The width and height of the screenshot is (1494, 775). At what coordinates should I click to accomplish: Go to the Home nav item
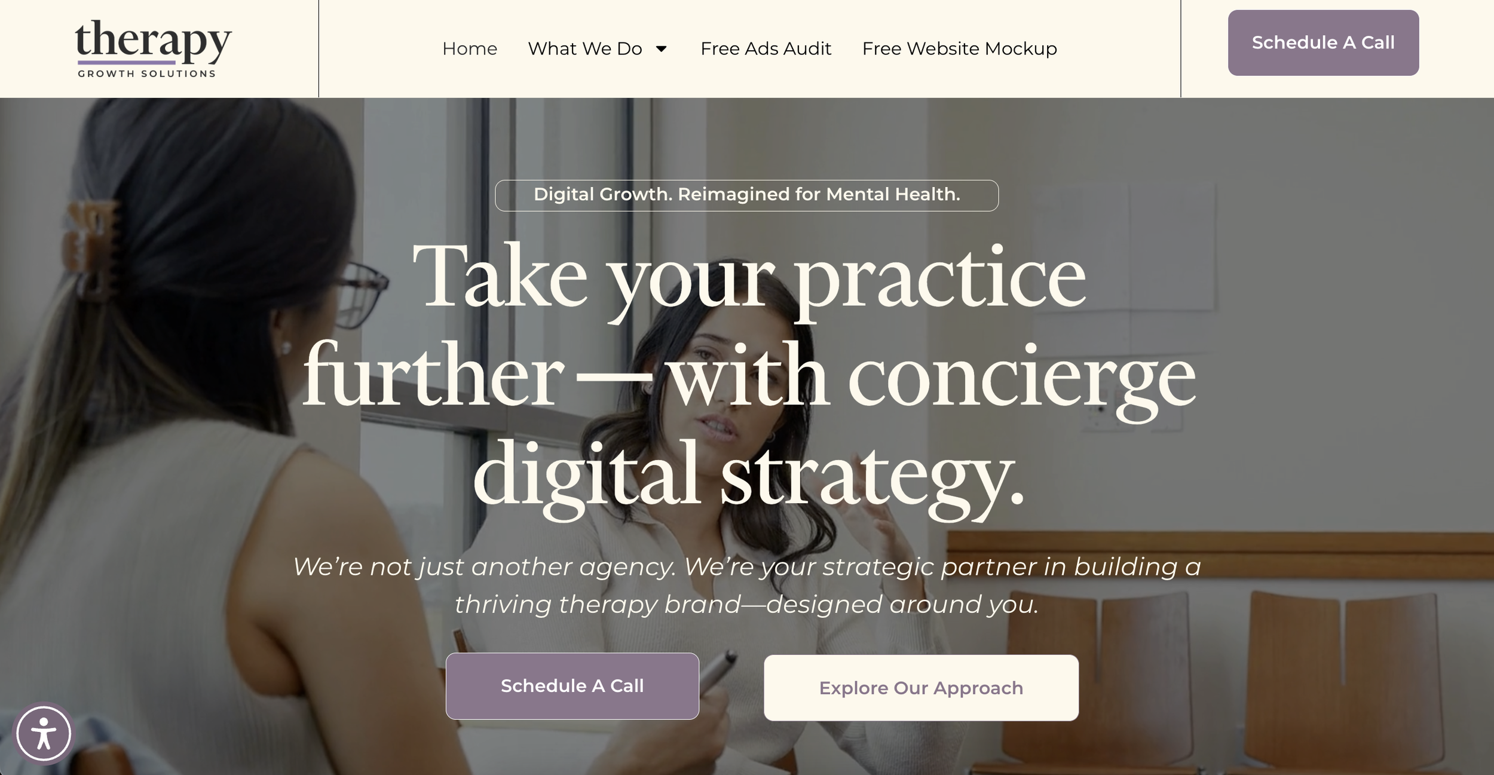(470, 48)
